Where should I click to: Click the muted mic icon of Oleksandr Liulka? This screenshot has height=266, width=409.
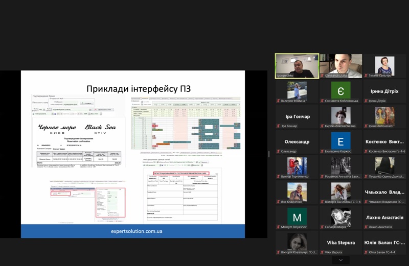(323, 76)
